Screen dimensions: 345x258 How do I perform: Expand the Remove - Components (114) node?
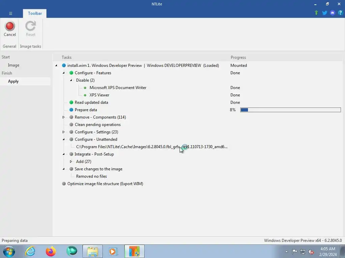[x=64, y=117]
